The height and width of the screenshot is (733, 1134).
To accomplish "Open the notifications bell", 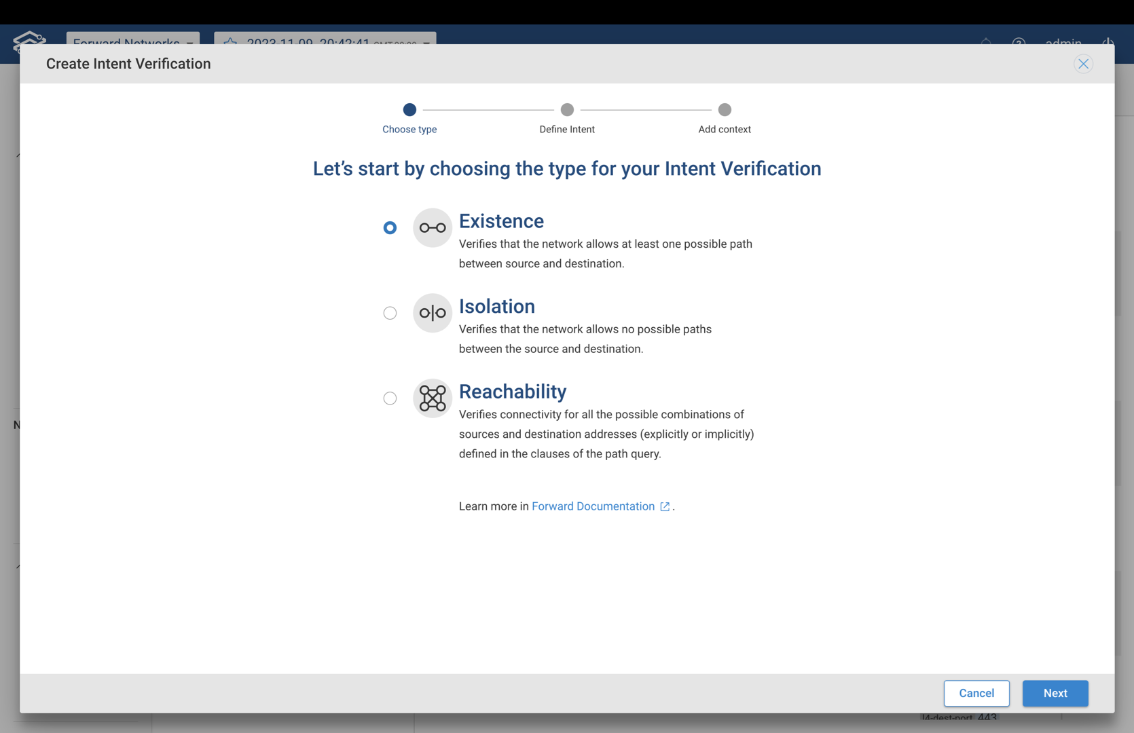I will pyautogui.click(x=985, y=43).
